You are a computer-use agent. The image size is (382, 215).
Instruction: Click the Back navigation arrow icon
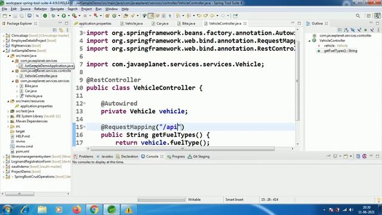[x=212, y=16]
